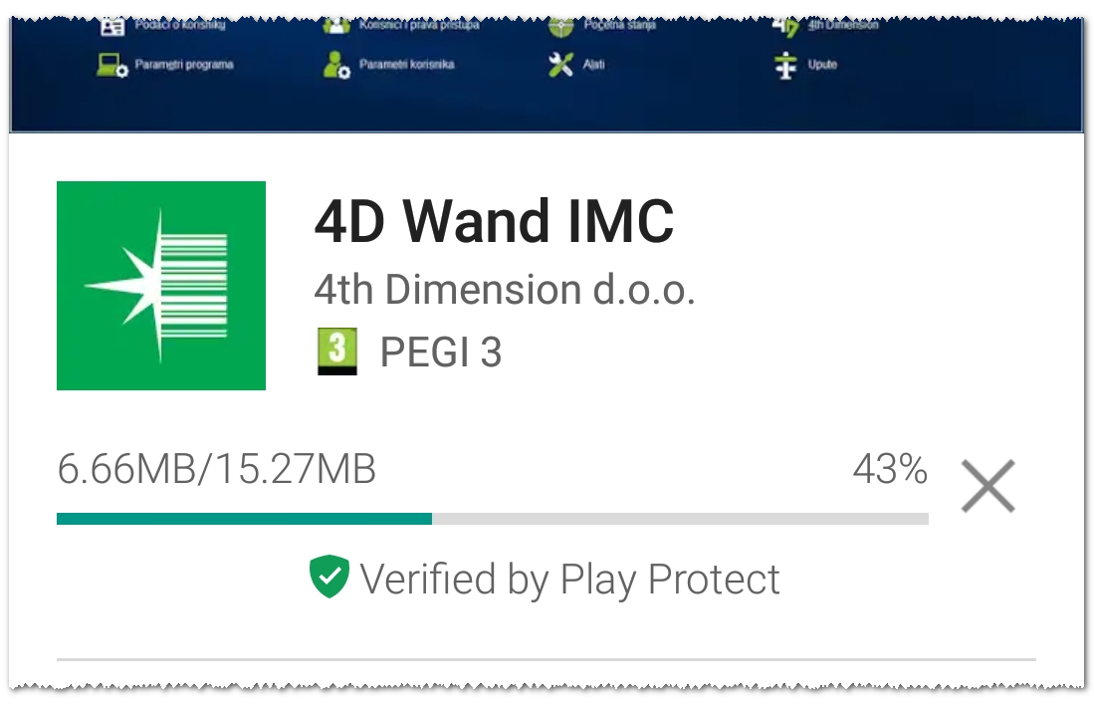Click the Početna stanja globe icon

click(561, 27)
